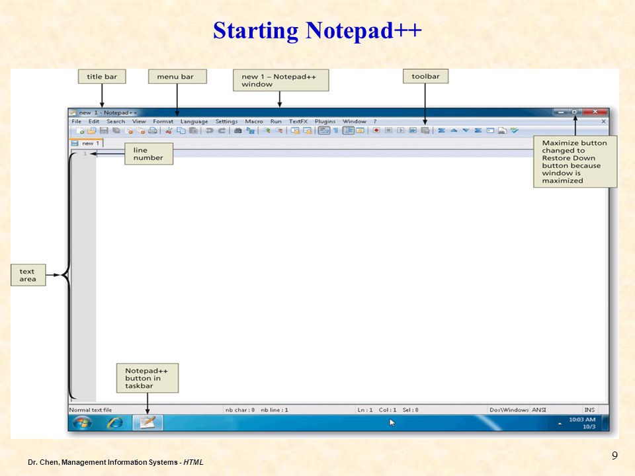
Task: Click the blue up-triangle toolbar icon
Action: tap(454, 131)
